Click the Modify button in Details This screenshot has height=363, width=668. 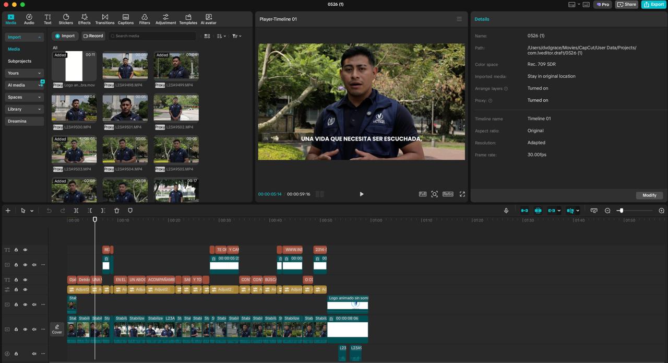click(x=649, y=195)
